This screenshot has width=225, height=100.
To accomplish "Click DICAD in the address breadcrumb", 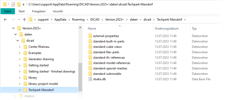I will click(95, 20).
